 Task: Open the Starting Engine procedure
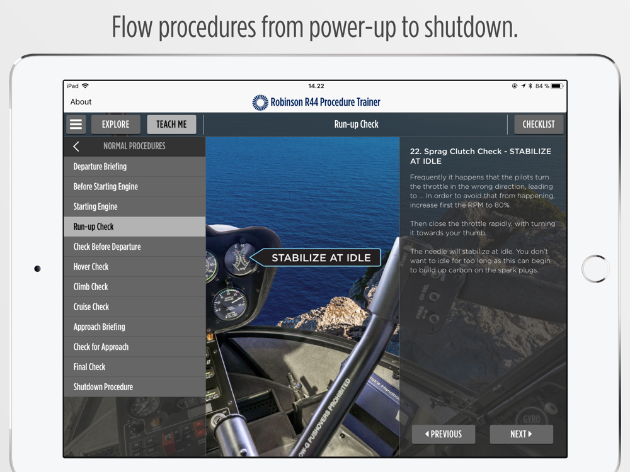[x=135, y=206]
